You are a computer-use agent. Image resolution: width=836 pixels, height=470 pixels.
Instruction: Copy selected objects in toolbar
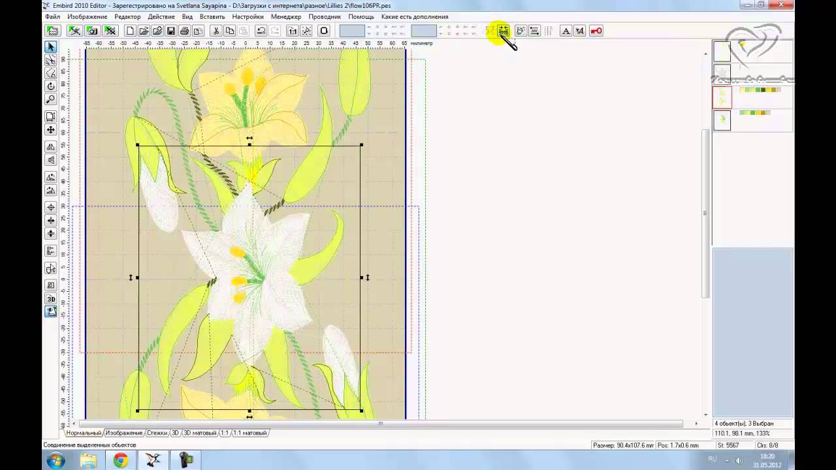[x=230, y=31]
